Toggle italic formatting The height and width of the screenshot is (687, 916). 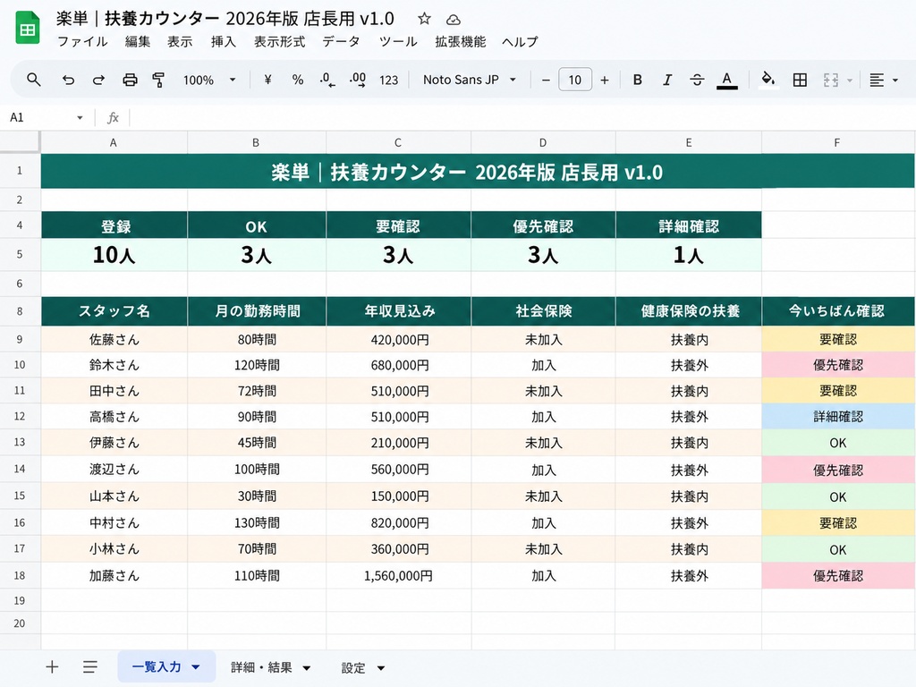(667, 80)
